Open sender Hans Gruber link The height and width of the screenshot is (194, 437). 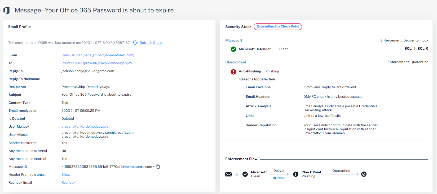(98, 55)
